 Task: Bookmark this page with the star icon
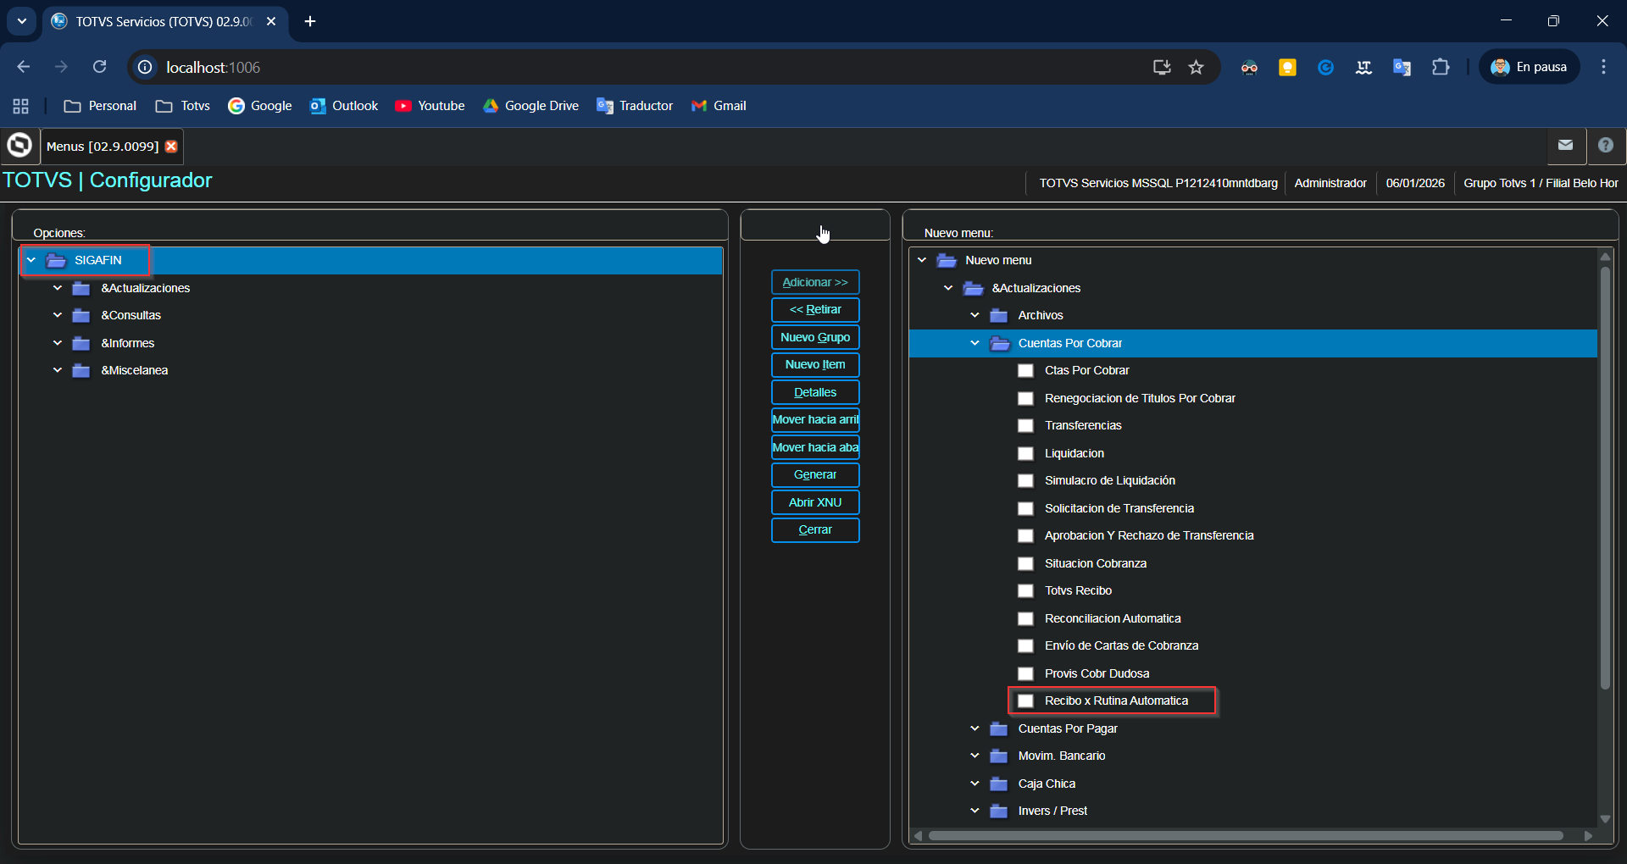click(x=1196, y=67)
